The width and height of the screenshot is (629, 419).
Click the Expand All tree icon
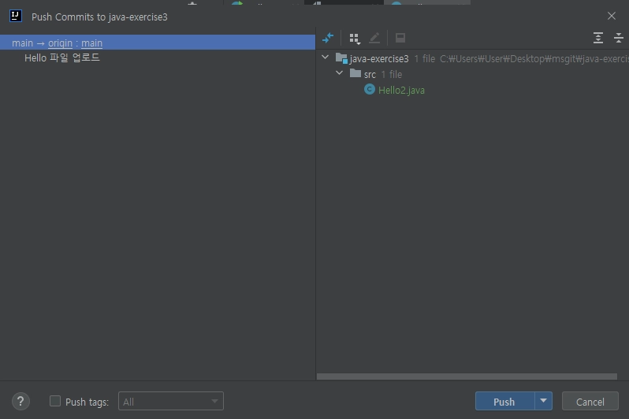tap(597, 38)
